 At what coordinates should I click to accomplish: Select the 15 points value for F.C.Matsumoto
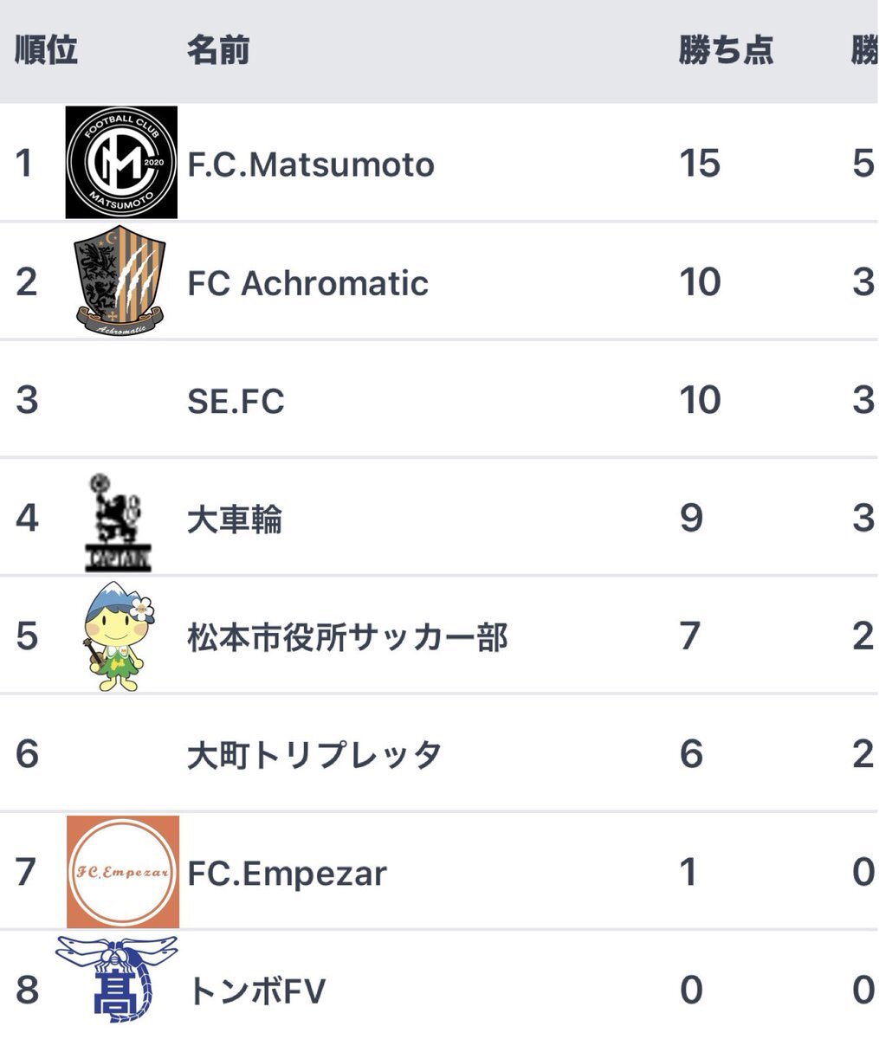(700, 164)
